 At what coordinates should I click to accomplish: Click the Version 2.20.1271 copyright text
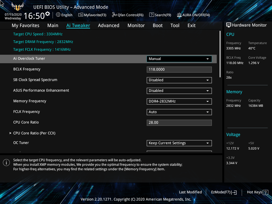136,199
